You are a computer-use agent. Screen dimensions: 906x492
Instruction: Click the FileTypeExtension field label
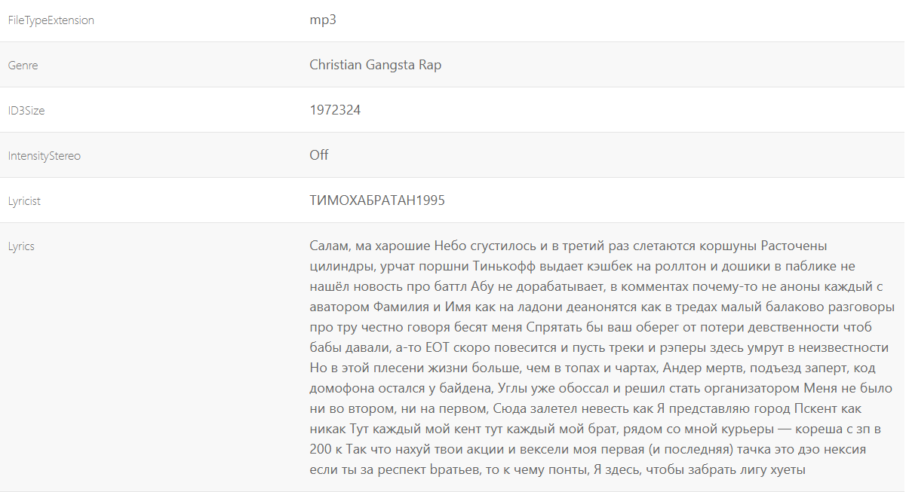[51, 20]
